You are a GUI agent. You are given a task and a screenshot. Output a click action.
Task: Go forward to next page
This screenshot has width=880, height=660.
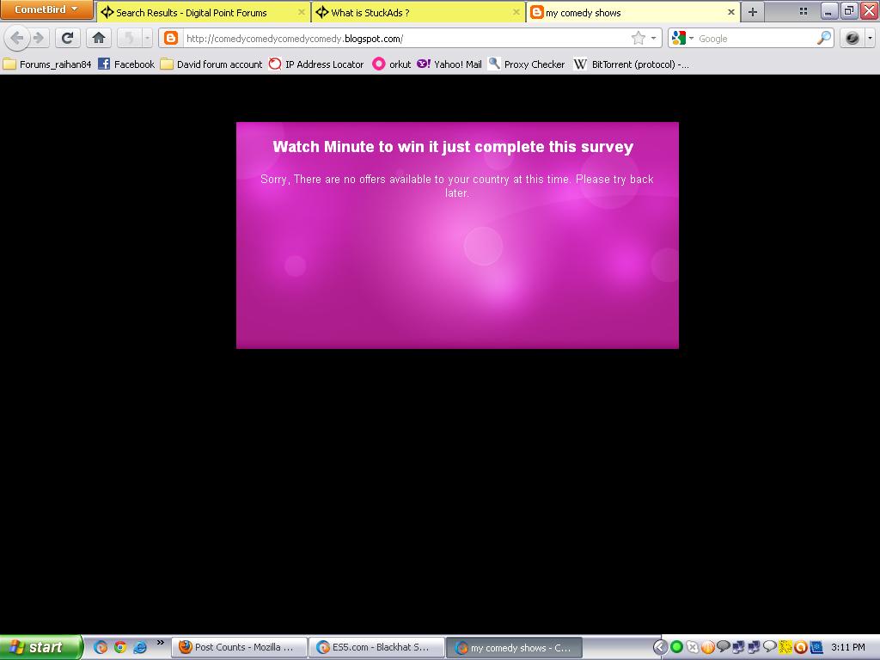click(x=39, y=38)
